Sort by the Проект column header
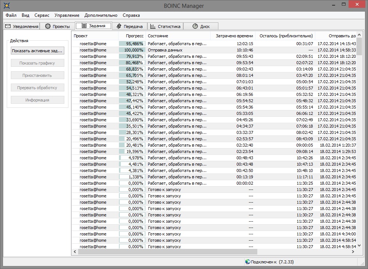This screenshot has width=368, height=269. [x=95, y=36]
